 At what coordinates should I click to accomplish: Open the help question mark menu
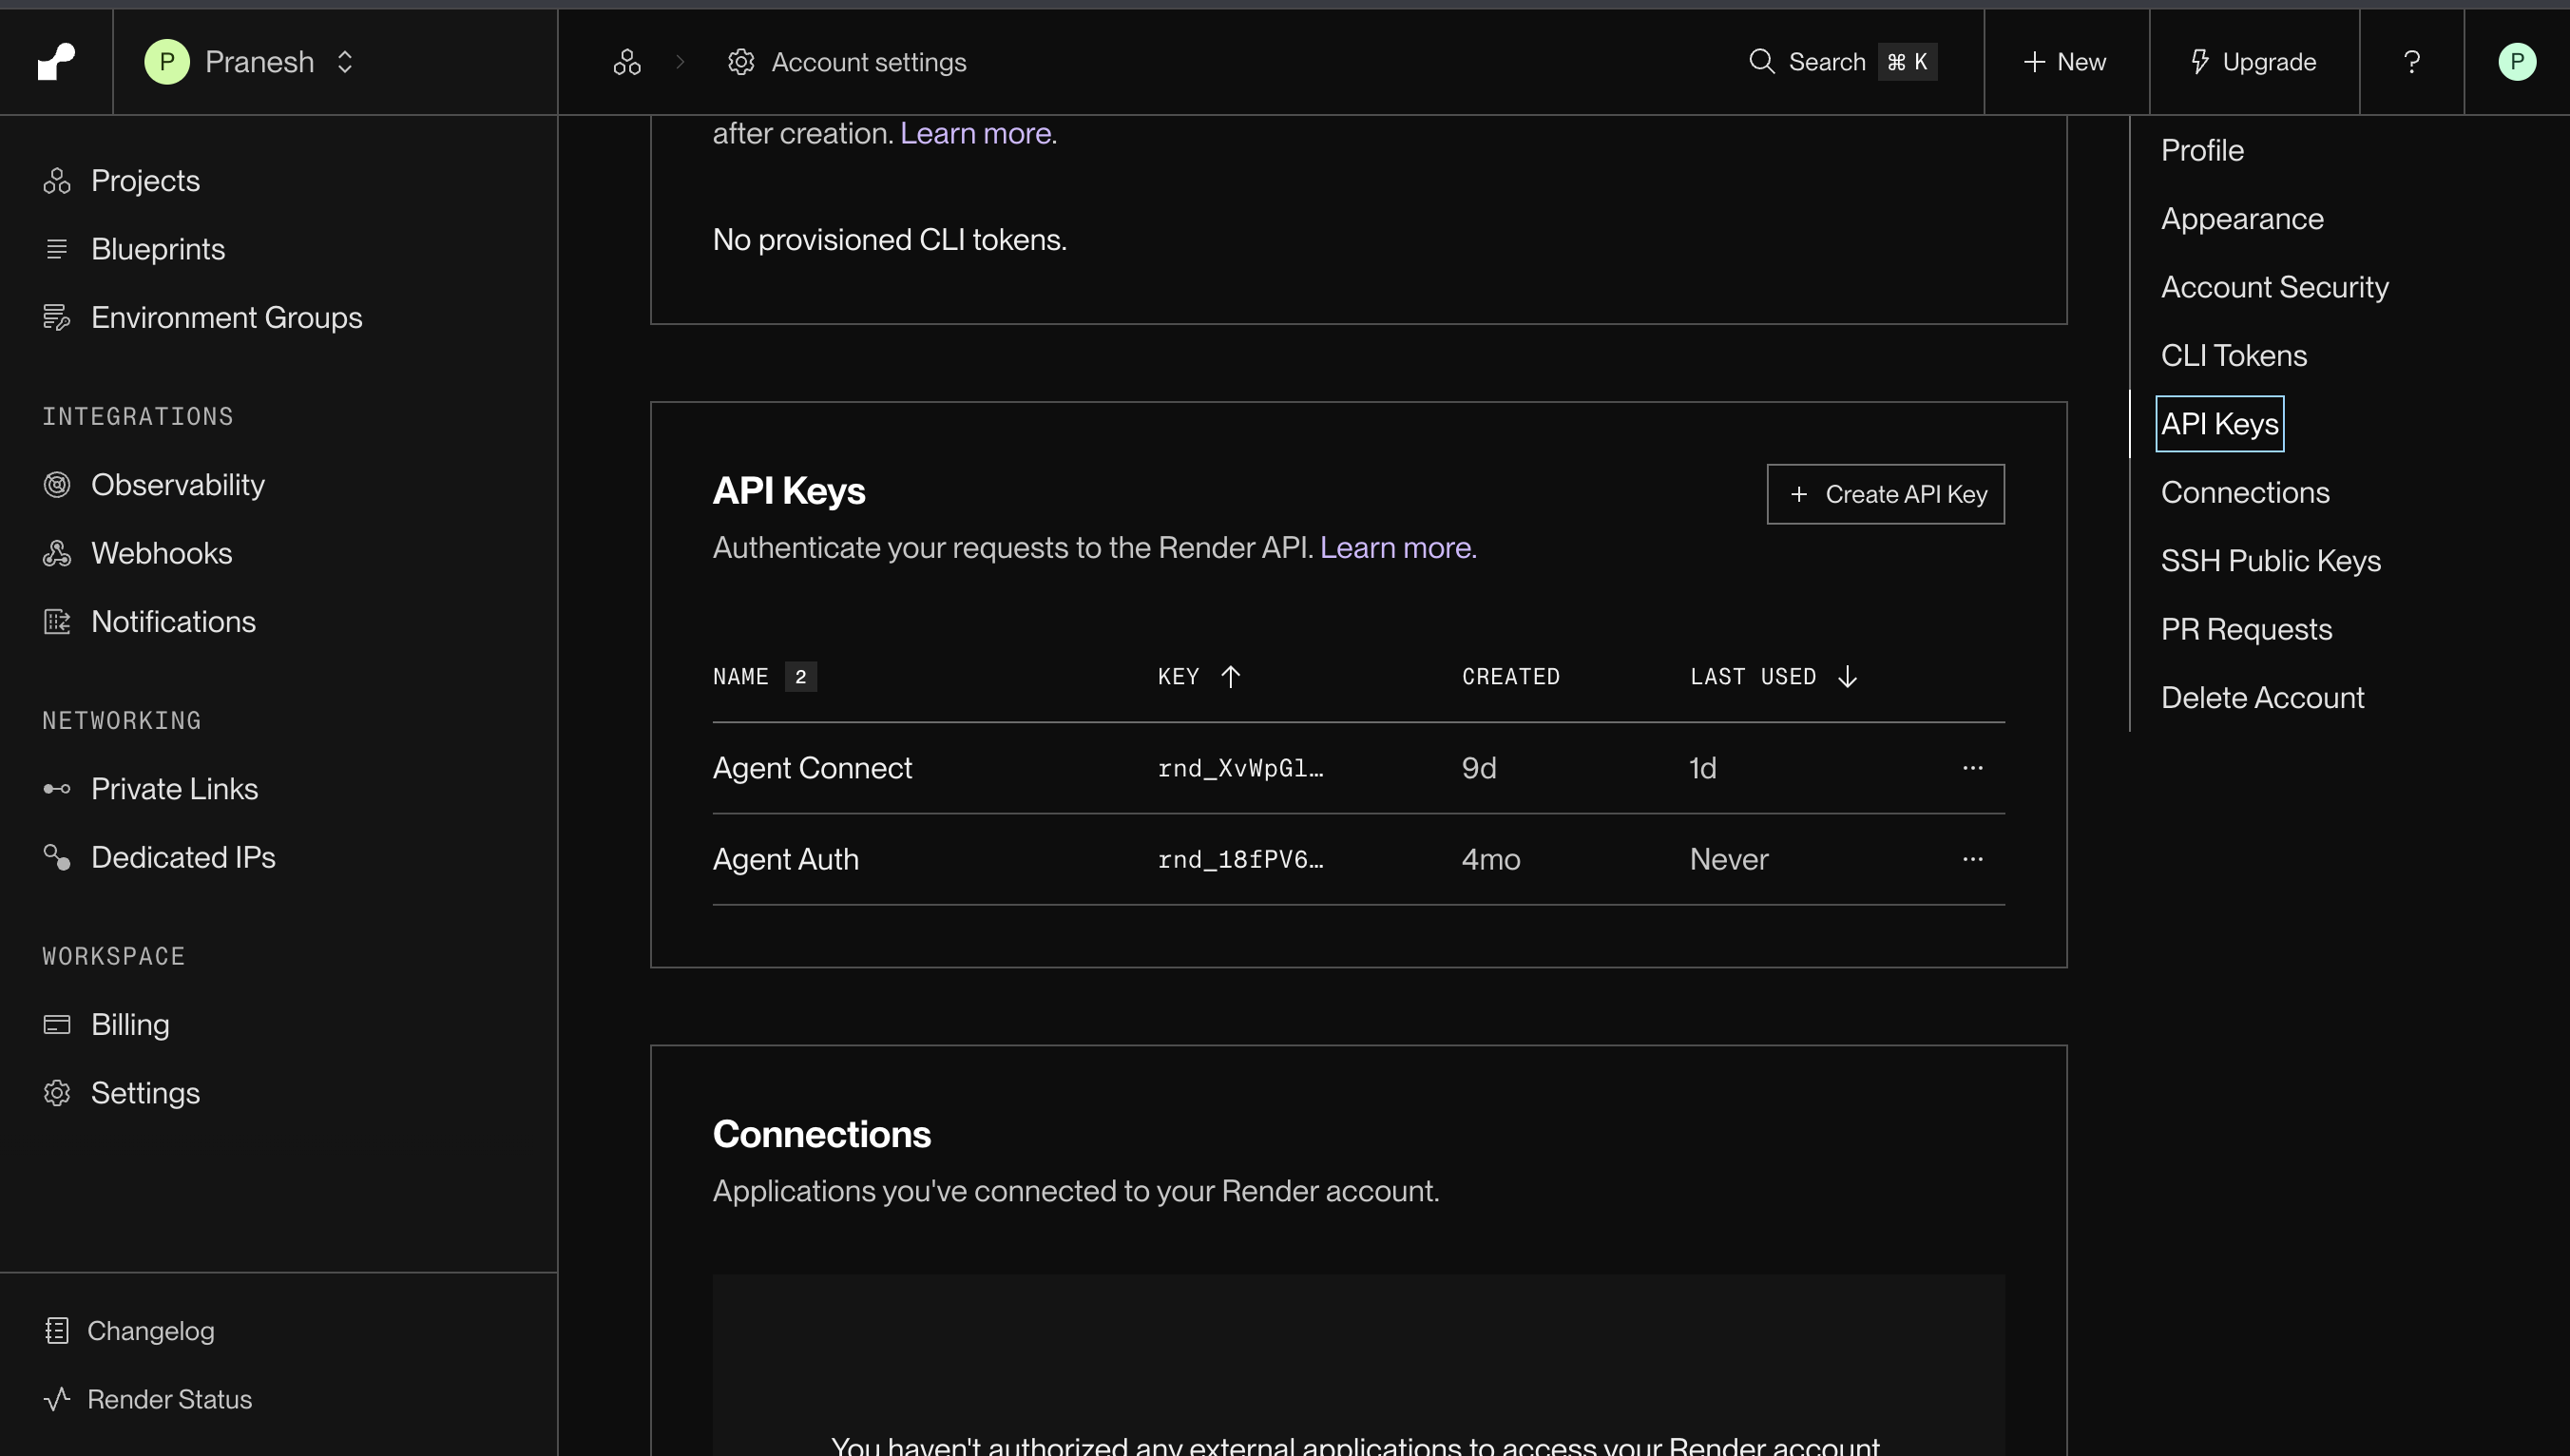point(2411,62)
